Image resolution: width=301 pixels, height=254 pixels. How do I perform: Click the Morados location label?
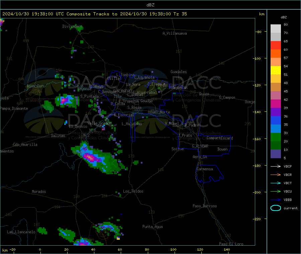coord(39,192)
